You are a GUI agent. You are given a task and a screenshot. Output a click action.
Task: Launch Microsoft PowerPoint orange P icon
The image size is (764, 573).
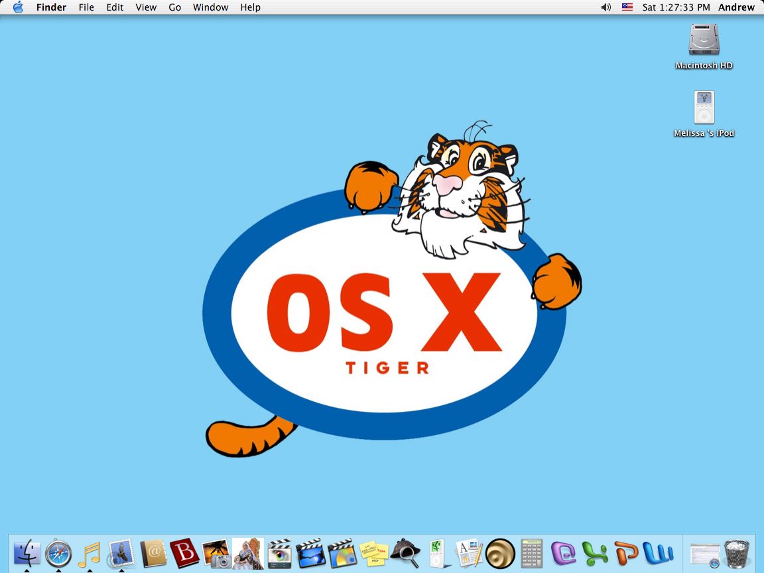point(627,552)
